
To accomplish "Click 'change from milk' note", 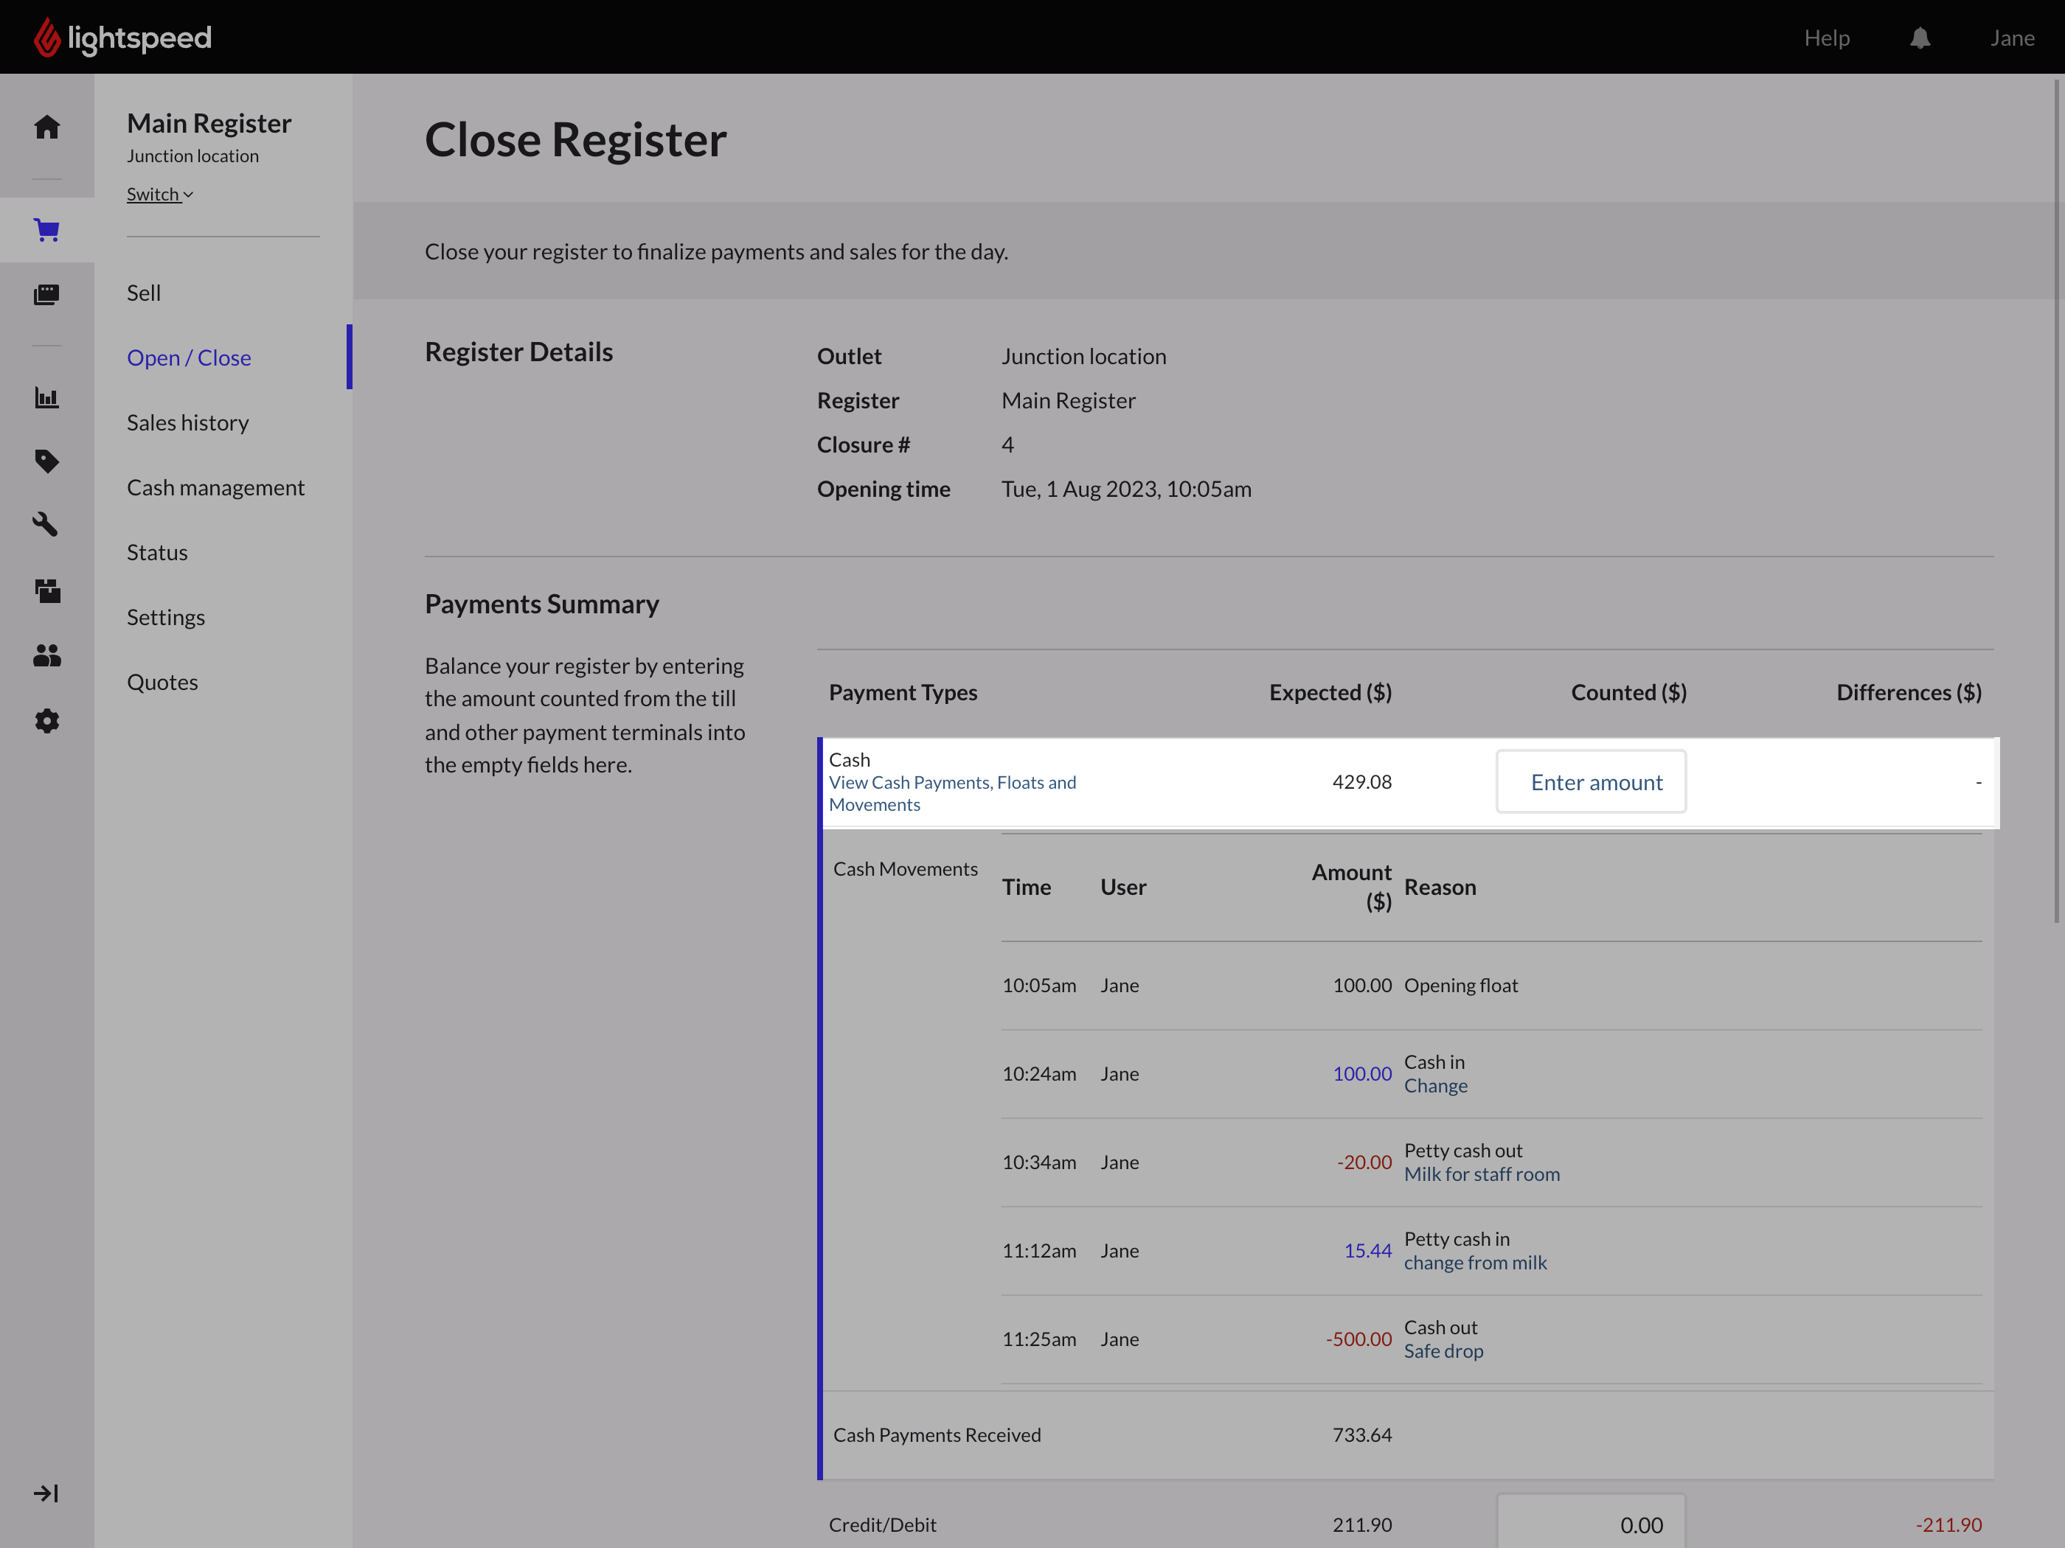I will (x=1475, y=1263).
